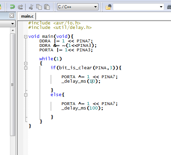This screenshot has width=171, height=155.
Task: Click the Cut scissors icon
Action: click(31, 7)
